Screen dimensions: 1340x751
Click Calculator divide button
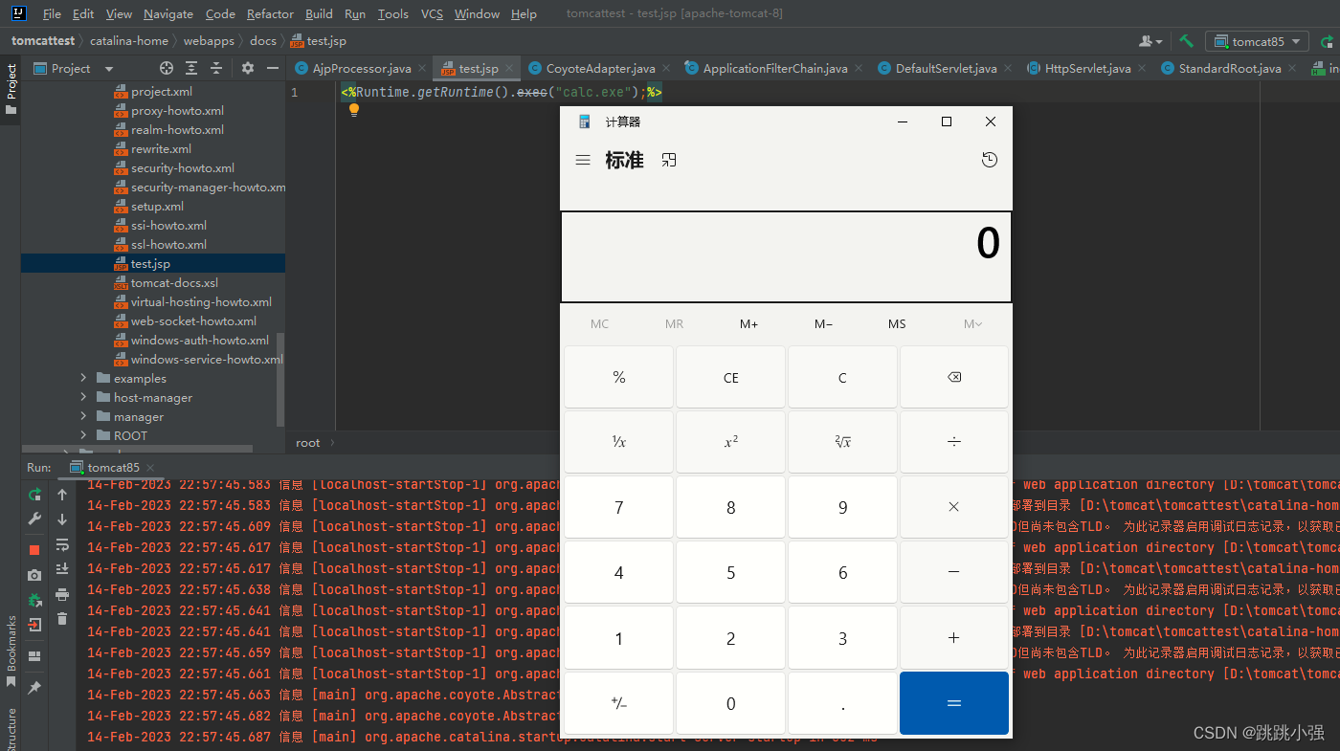pos(954,442)
